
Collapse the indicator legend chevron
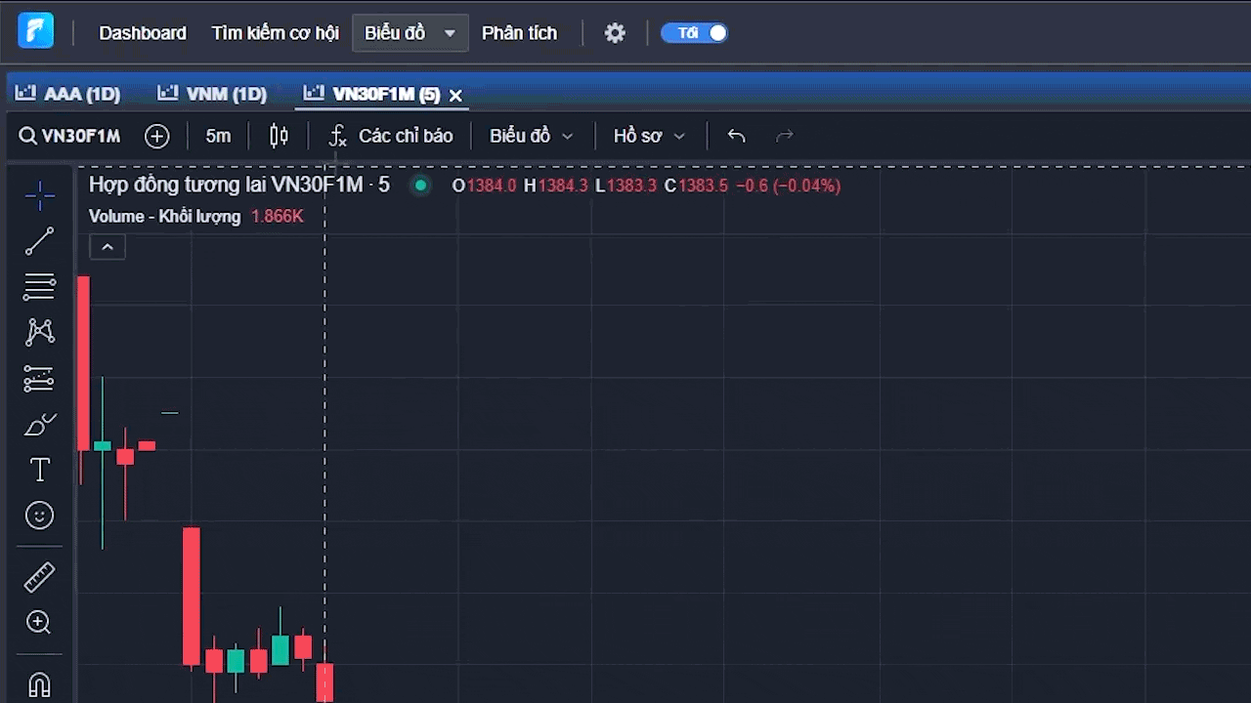coord(108,247)
